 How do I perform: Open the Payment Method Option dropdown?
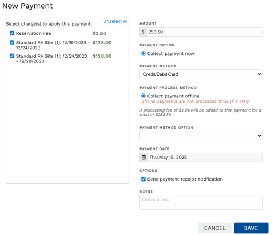pos(201,136)
